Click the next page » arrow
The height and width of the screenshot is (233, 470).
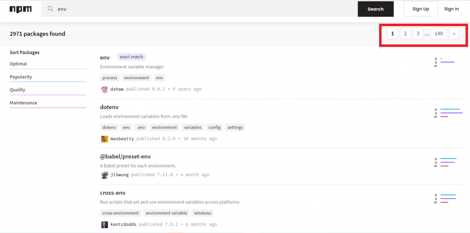(454, 33)
